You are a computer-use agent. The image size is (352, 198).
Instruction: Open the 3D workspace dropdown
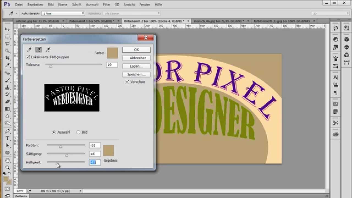pos(330,13)
